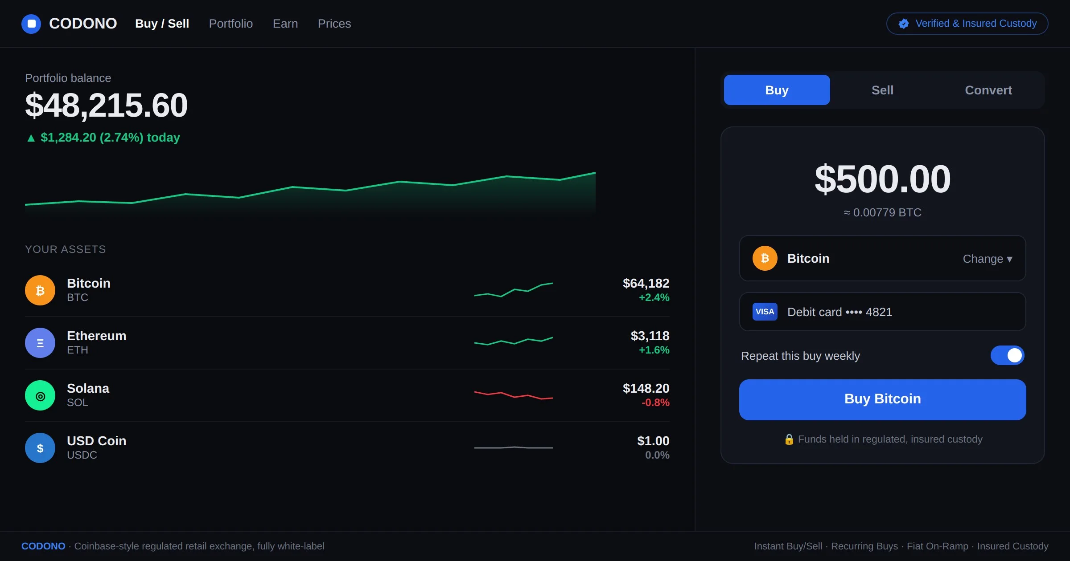Go to the Portfolio nav item
Screen dimensions: 1070x561
coord(231,24)
